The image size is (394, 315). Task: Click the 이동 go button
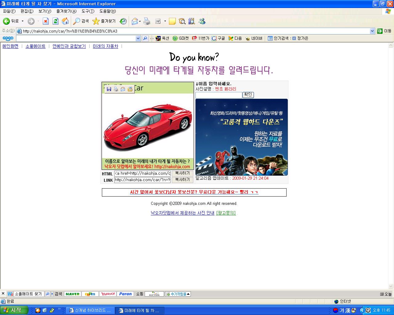(384, 31)
